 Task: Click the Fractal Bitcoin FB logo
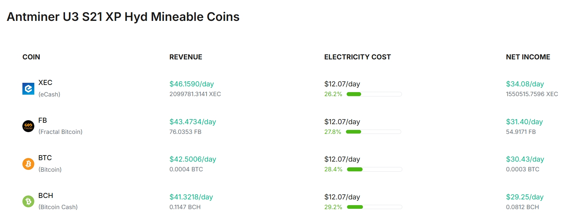click(28, 126)
